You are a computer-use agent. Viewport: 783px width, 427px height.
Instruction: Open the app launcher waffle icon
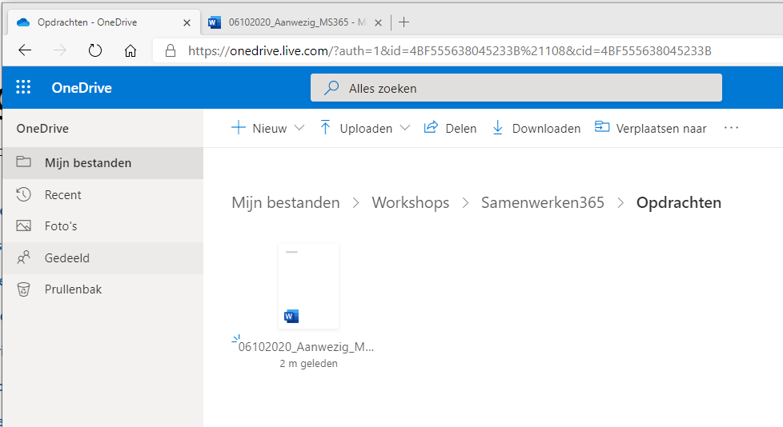click(23, 87)
